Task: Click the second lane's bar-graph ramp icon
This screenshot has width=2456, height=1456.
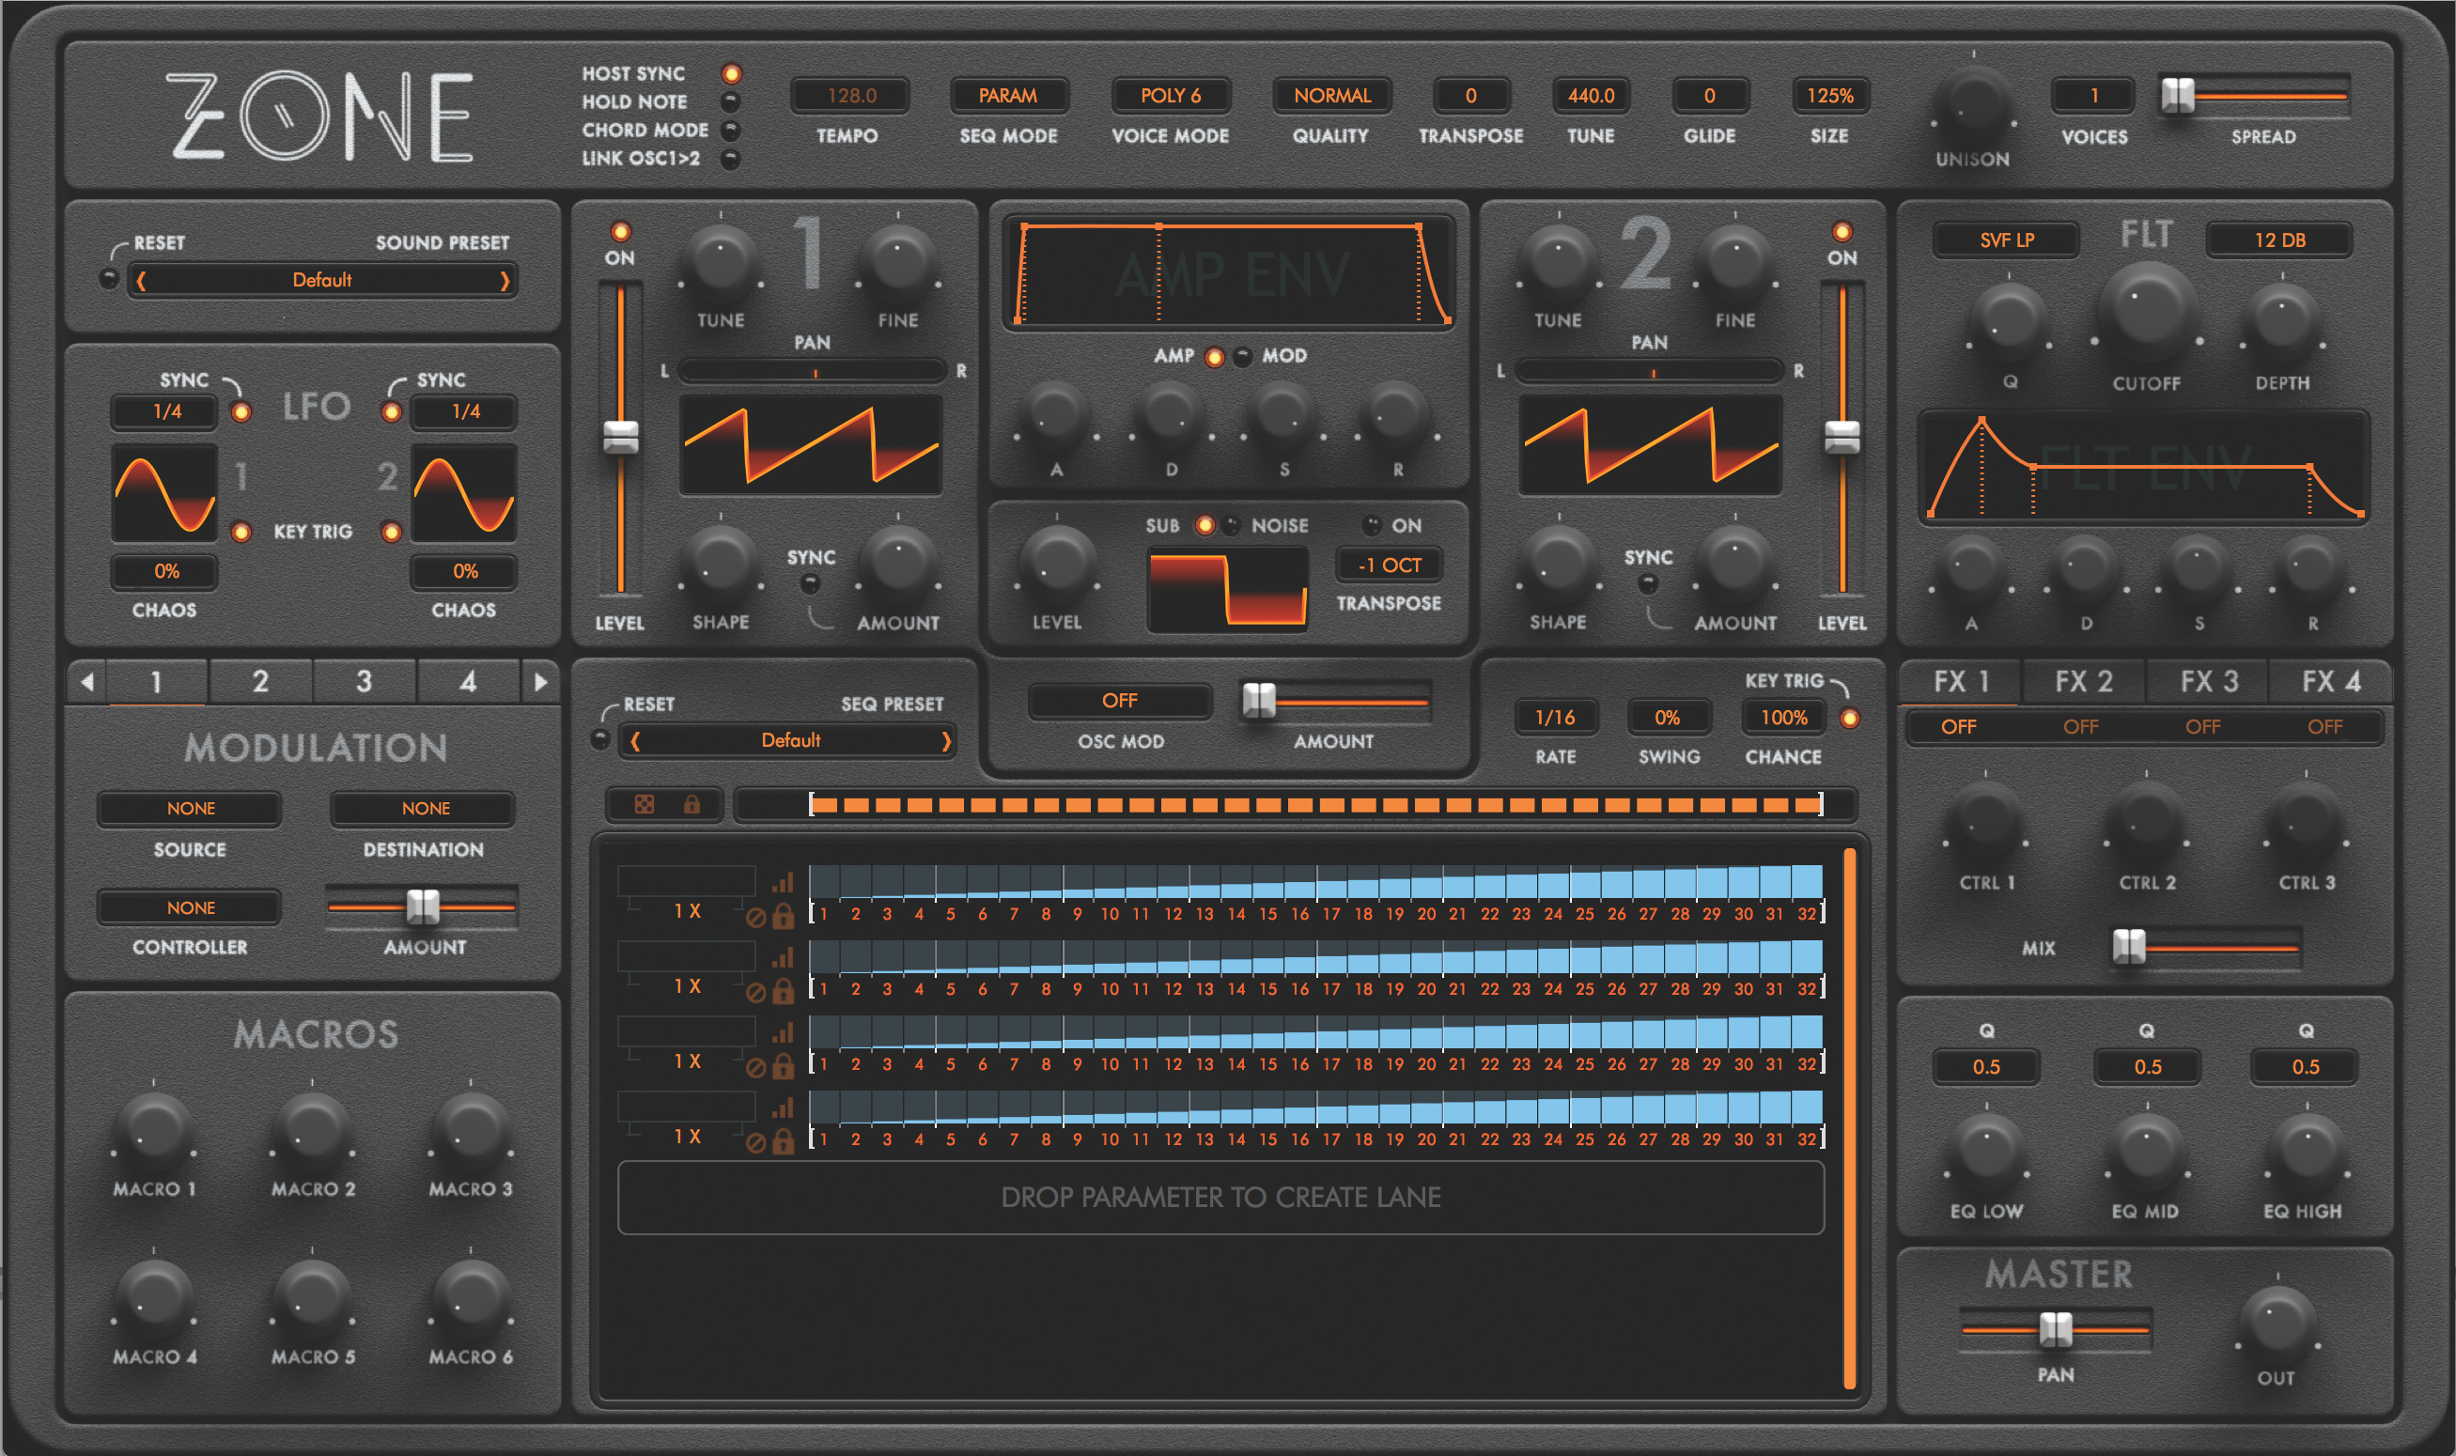Action: 782,956
